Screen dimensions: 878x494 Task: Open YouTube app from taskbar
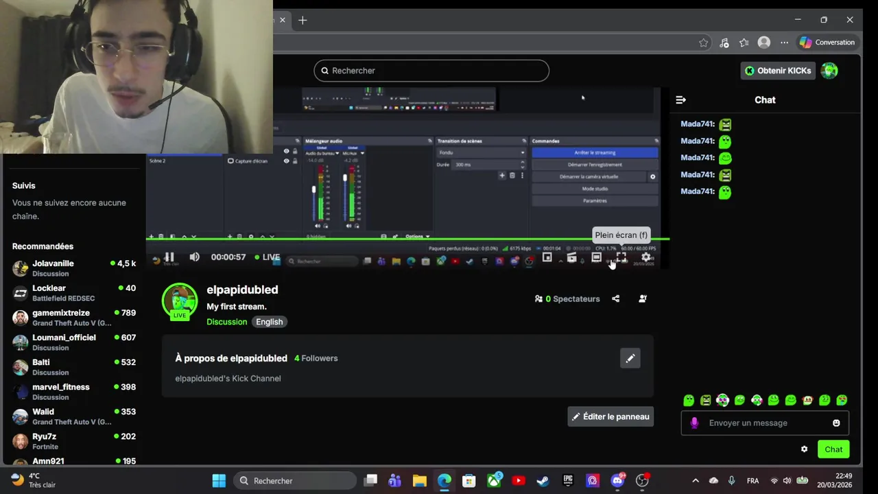(x=518, y=481)
